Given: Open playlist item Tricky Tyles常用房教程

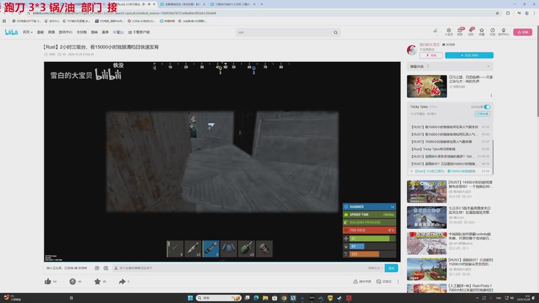Looking at the screenshot, I should coord(450,149).
